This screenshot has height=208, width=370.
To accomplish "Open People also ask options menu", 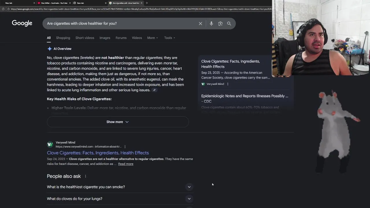I will tap(85, 176).
